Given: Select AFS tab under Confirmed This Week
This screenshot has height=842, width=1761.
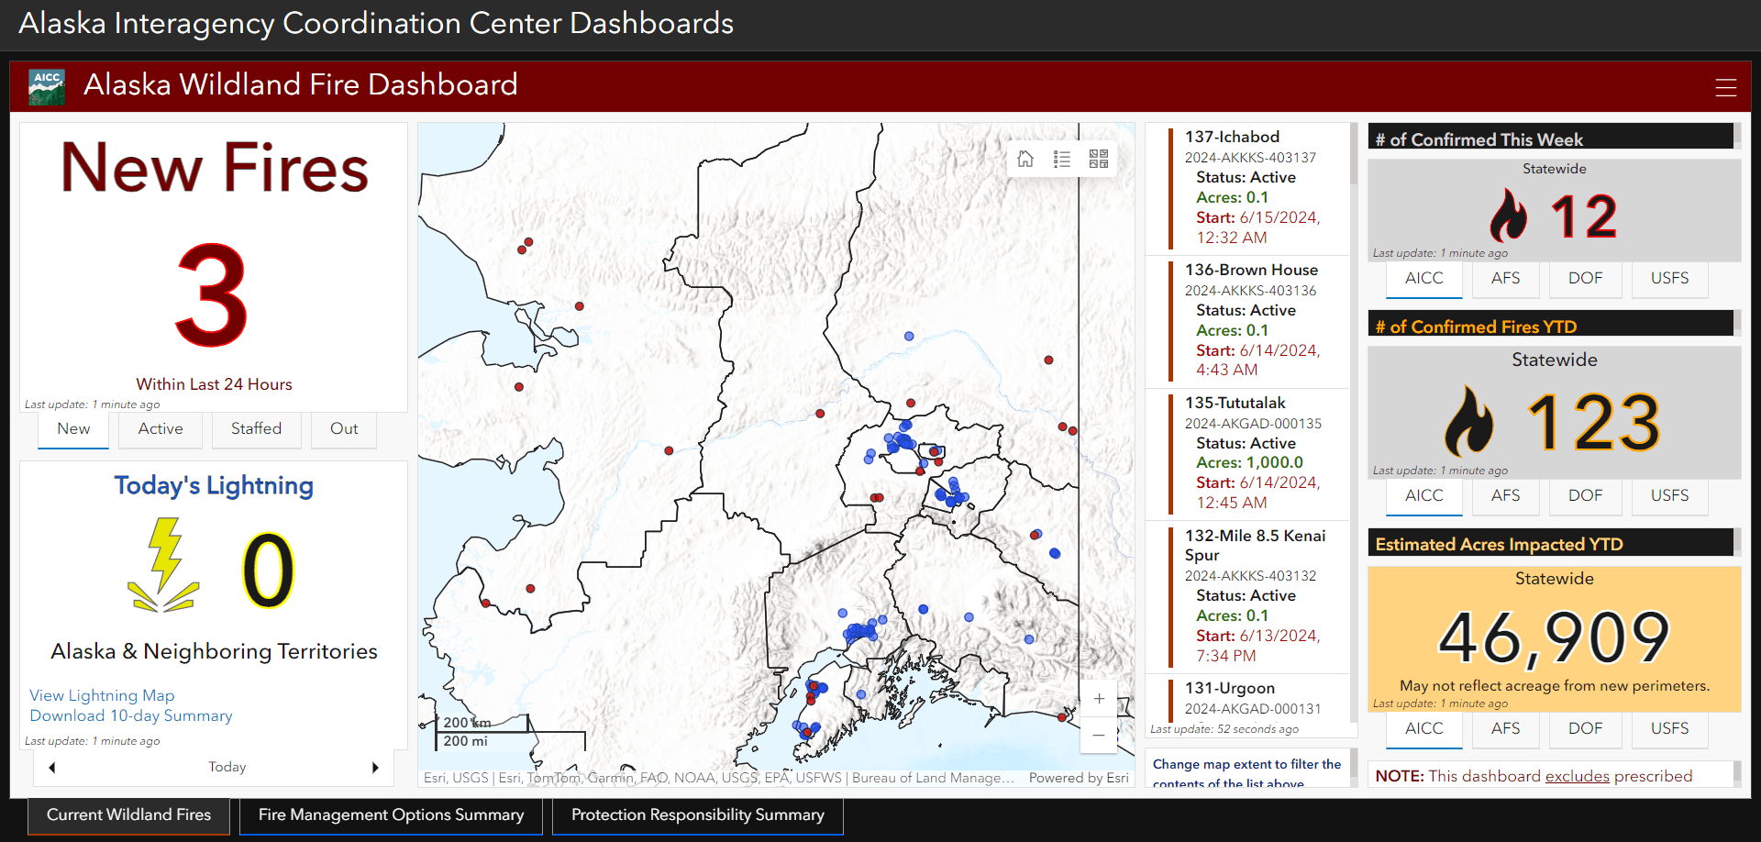Looking at the screenshot, I should coord(1505,279).
